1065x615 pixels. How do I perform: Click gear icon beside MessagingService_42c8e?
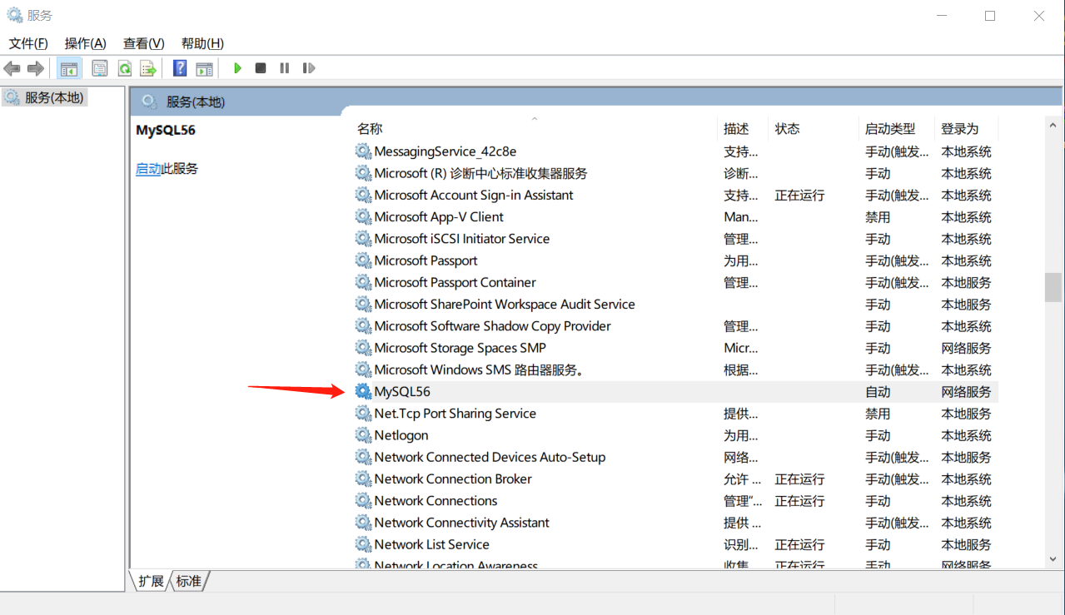363,151
